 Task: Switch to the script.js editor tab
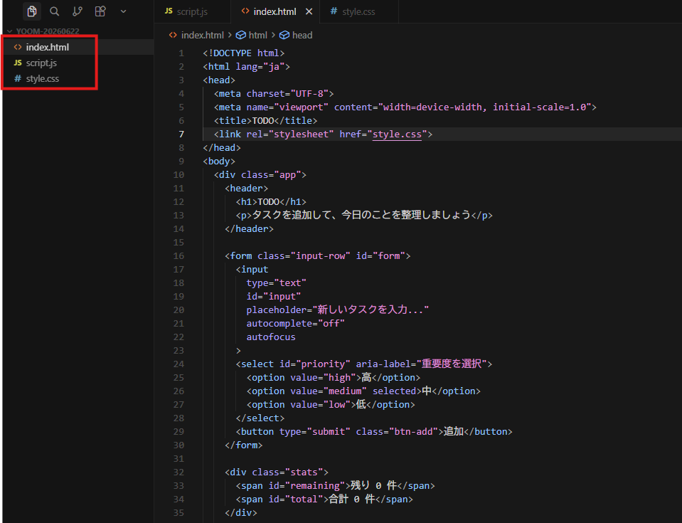(192, 12)
